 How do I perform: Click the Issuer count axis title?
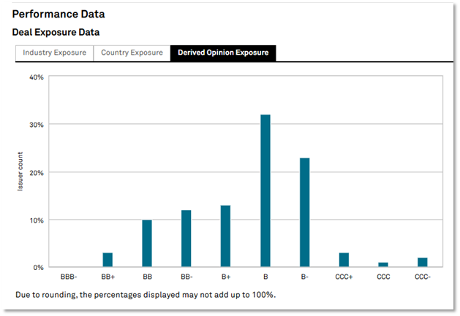pyautogui.click(x=20, y=172)
